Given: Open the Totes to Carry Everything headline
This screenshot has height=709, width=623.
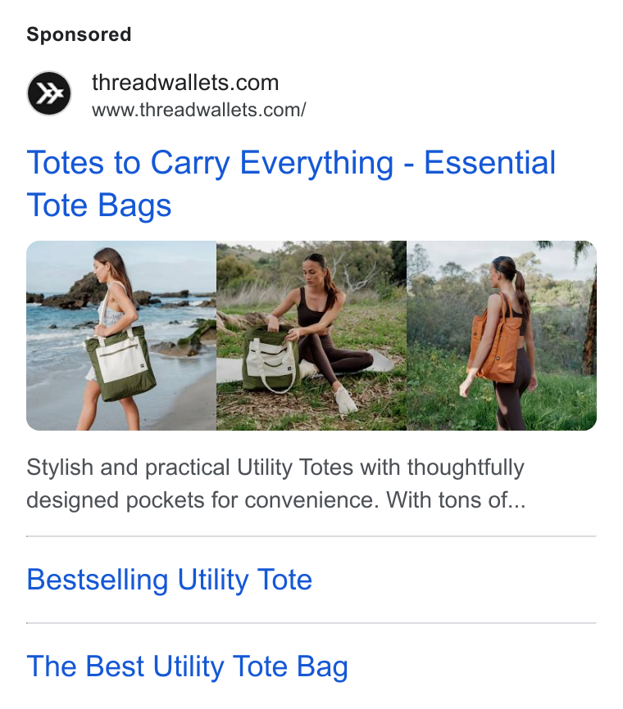Looking at the screenshot, I should 291,183.
